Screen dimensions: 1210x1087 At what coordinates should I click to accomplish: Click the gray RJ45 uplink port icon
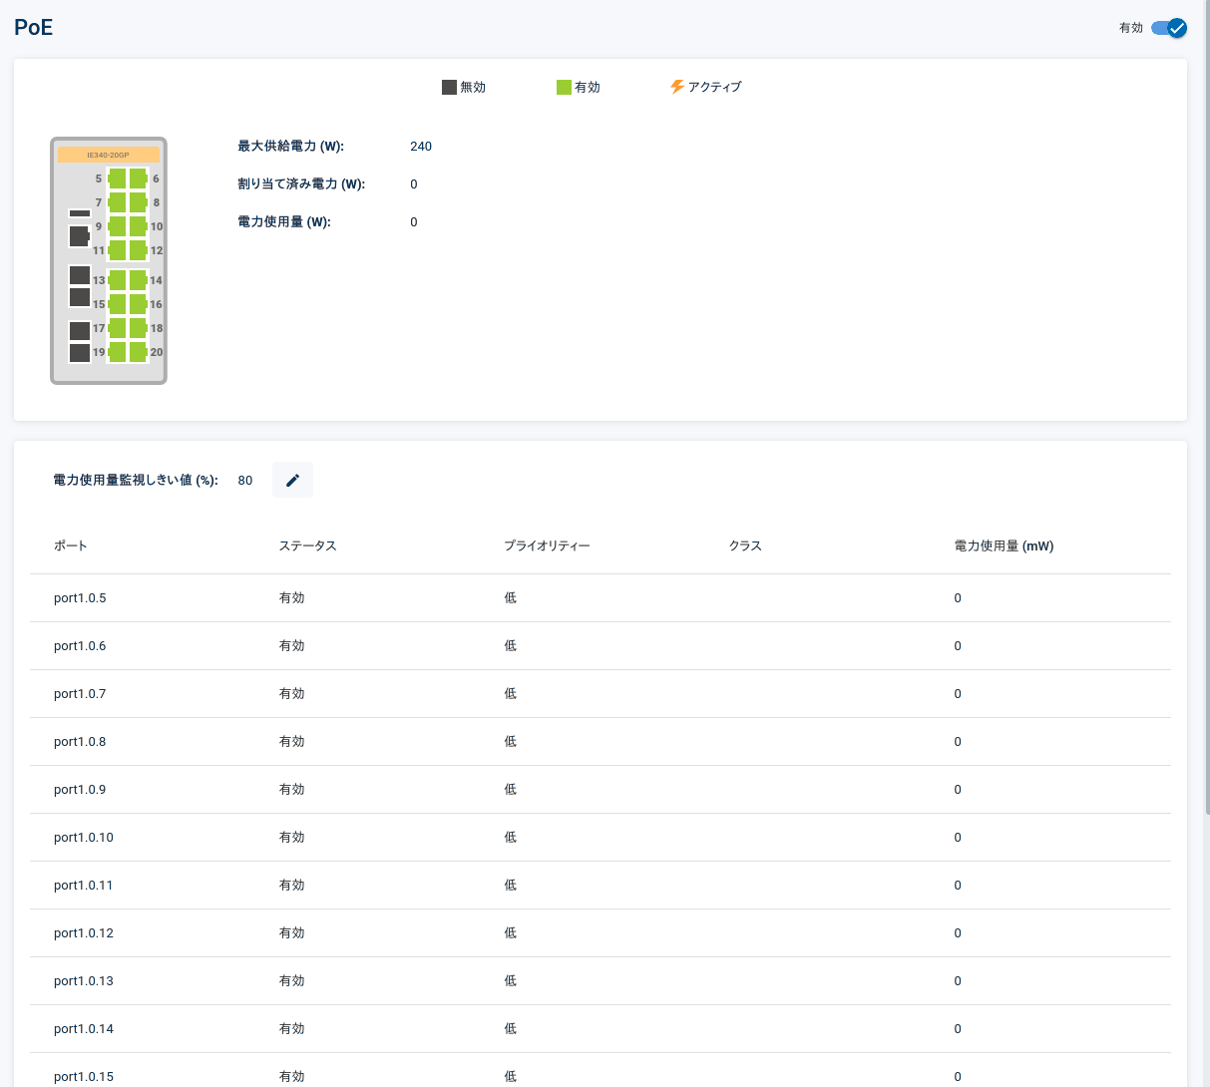(79, 236)
